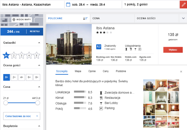Choose Hotels.com 136 zł offer
187x130 pixels.
[131, 59]
